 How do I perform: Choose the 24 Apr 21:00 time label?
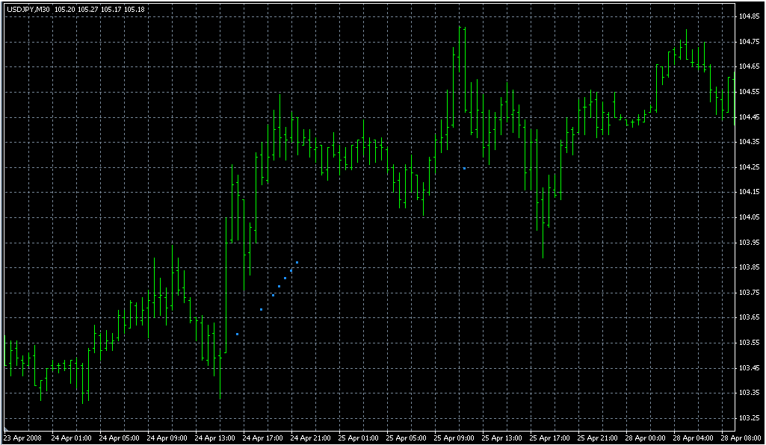(310, 438)
